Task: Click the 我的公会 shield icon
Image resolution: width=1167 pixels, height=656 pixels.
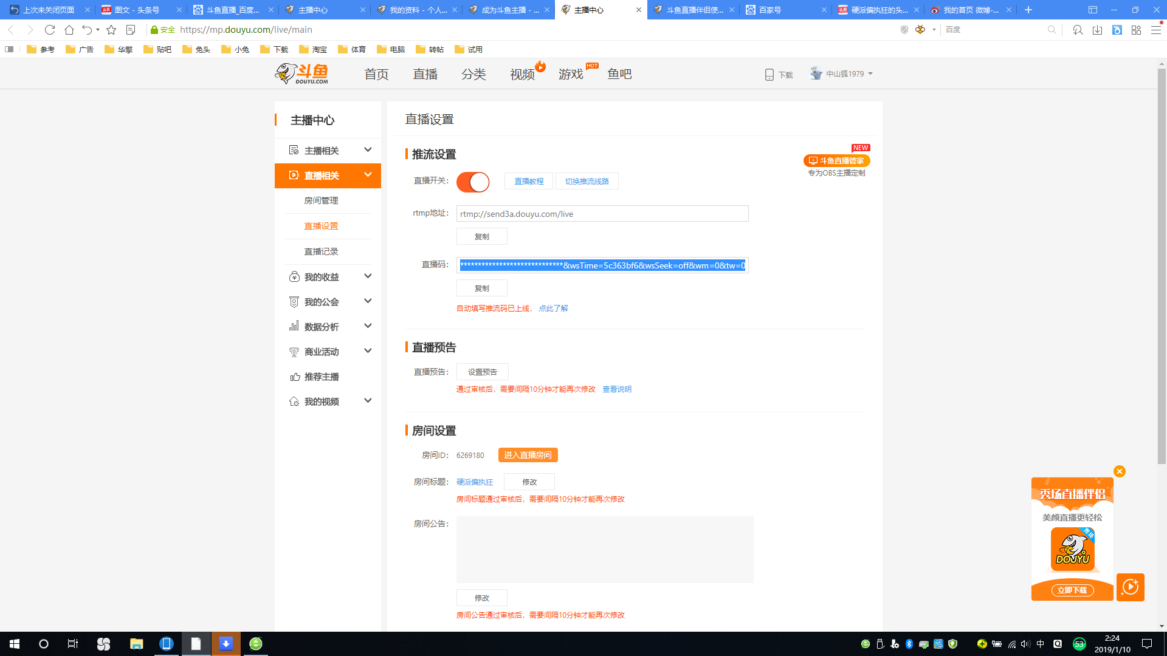Action: coord(294,301)
